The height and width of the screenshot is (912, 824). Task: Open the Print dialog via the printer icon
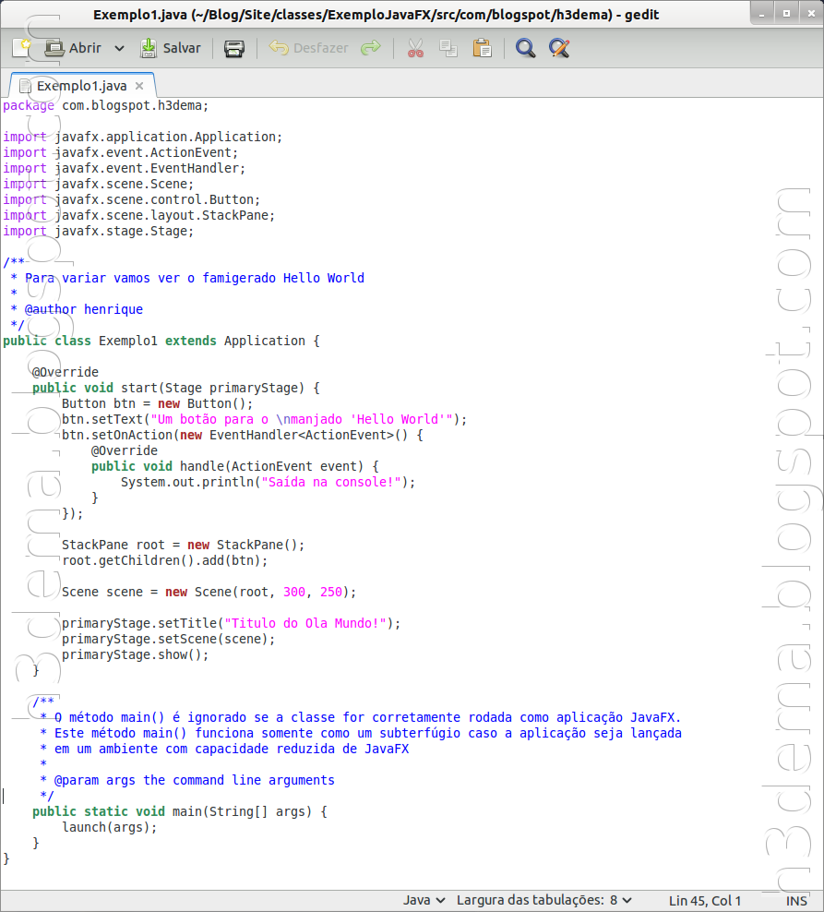233,48
